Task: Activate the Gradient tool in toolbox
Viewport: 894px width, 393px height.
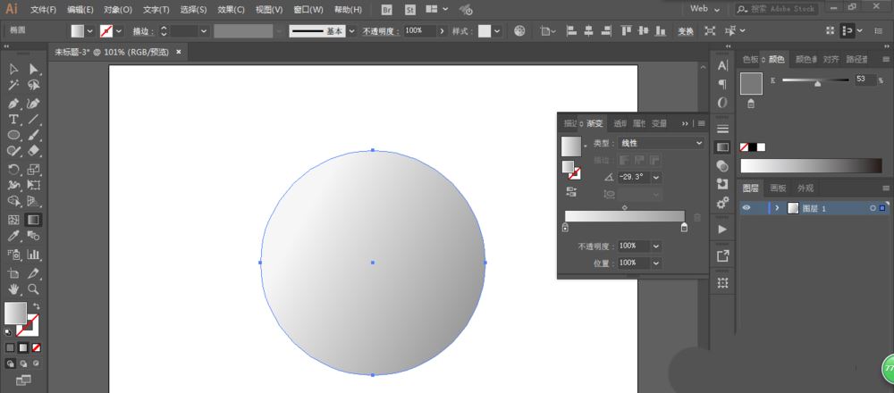Action: tap(34, 220)
